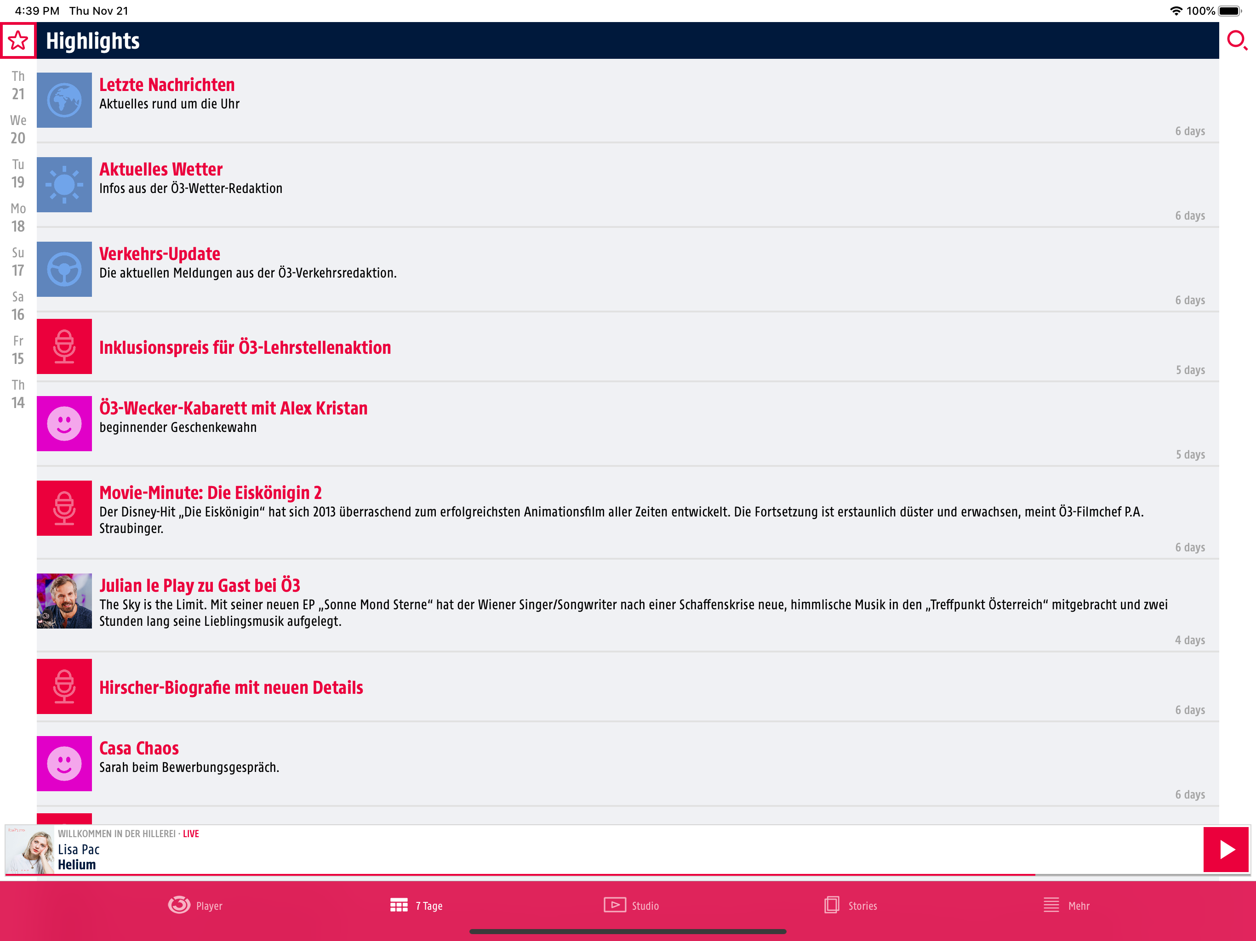Tap the 4:39 PM clock in status bar

(x=37, y=11)
